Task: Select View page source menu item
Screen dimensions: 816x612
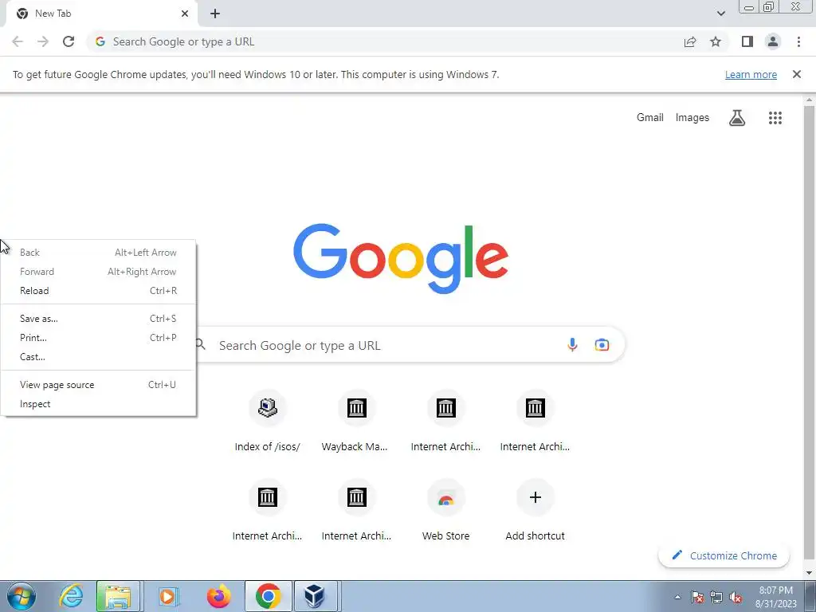Action: point(98,385)
